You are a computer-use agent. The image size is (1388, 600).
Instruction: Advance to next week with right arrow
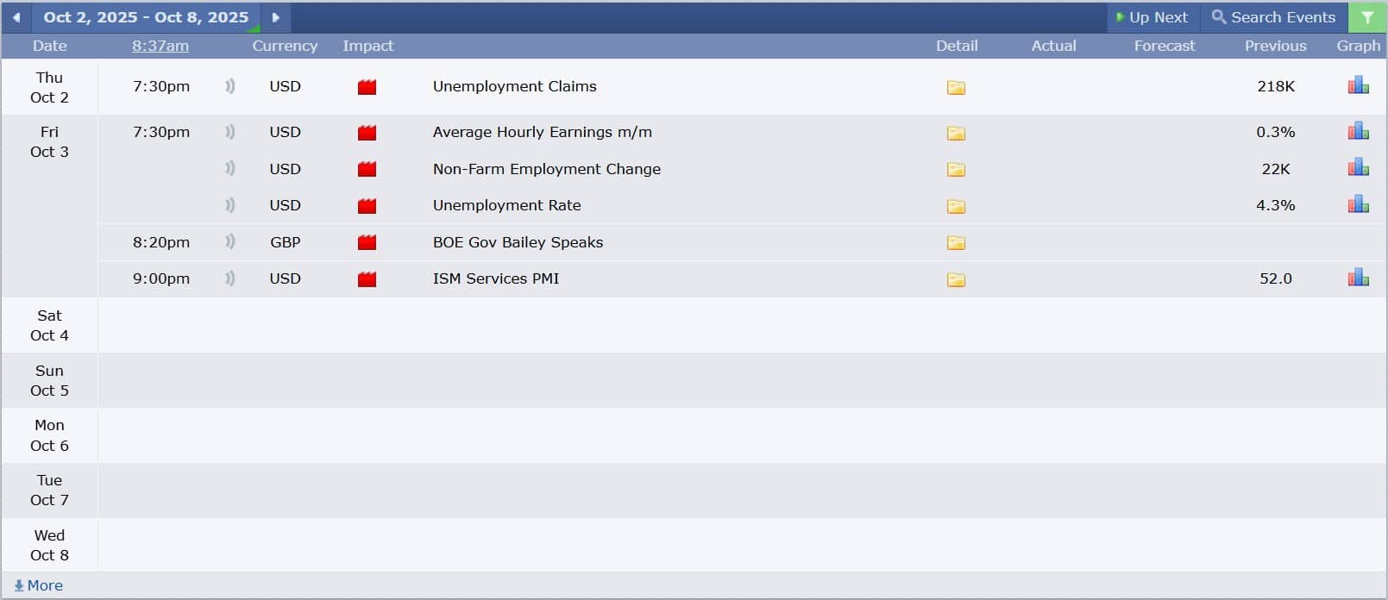[x=275, y=17]
